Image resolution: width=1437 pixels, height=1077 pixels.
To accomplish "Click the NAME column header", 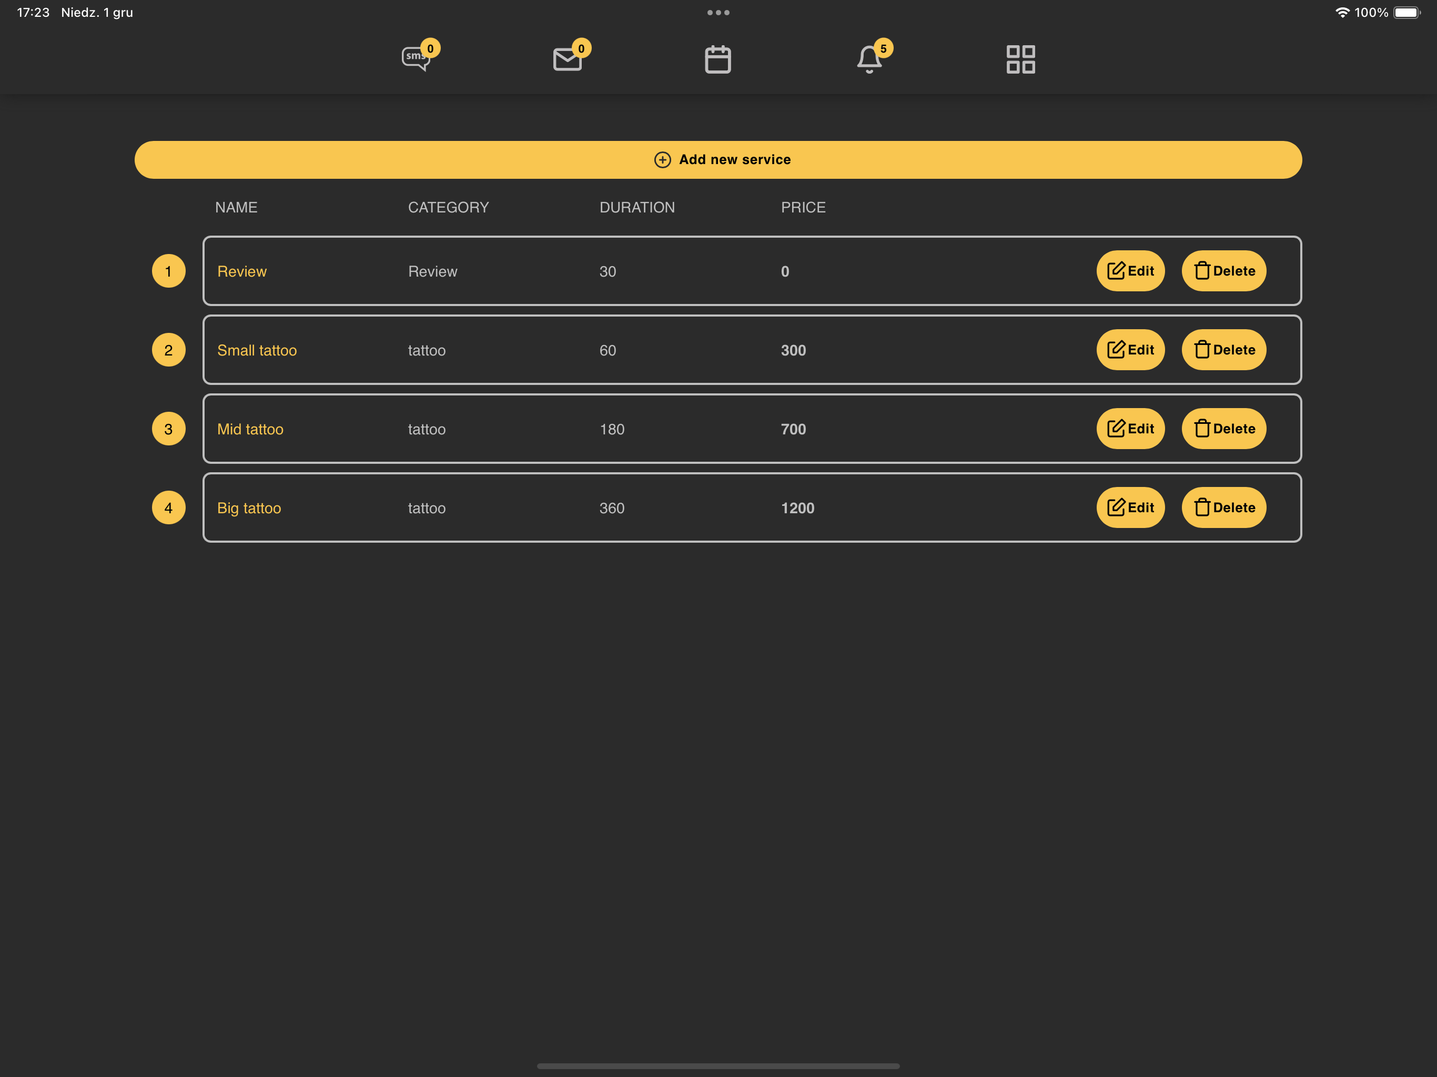I will point(237,207).
